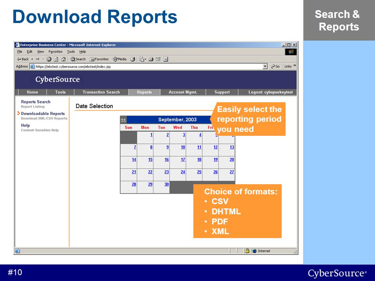Select September 3 in the calendar
The image size is (375, 281).
click(184, 135)
